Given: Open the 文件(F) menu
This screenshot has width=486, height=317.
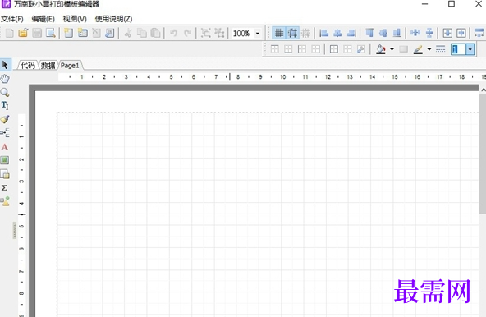Looking at the screenshot, I should pyautogui.click(x=12, y=19).
